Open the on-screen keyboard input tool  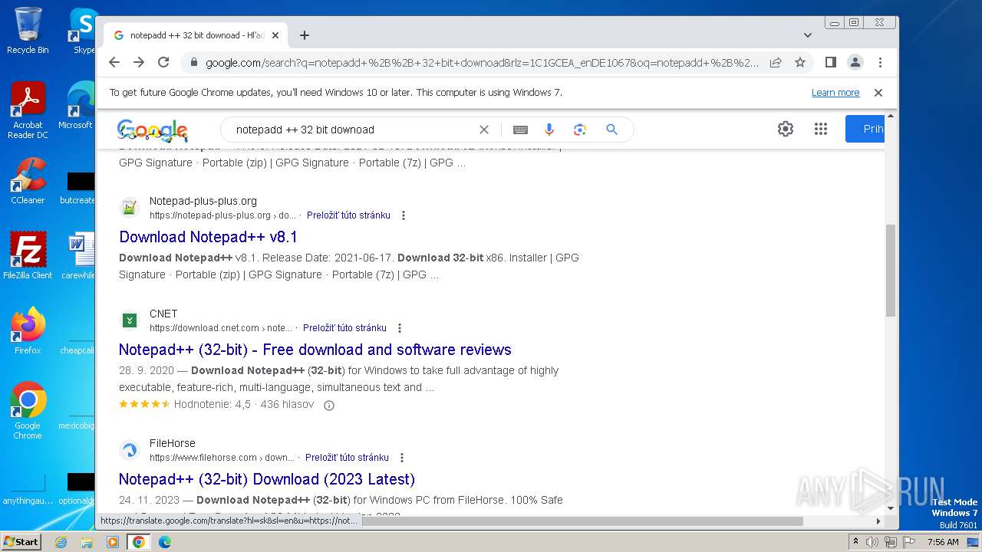click(x=520, y=130)
